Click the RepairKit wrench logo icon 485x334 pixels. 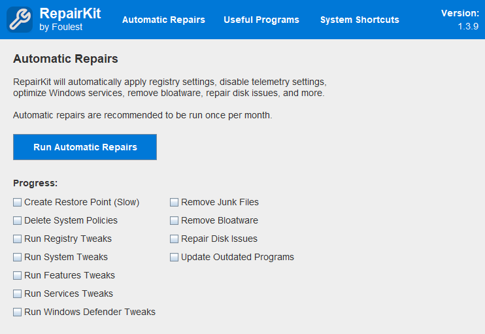click(20, 20)
